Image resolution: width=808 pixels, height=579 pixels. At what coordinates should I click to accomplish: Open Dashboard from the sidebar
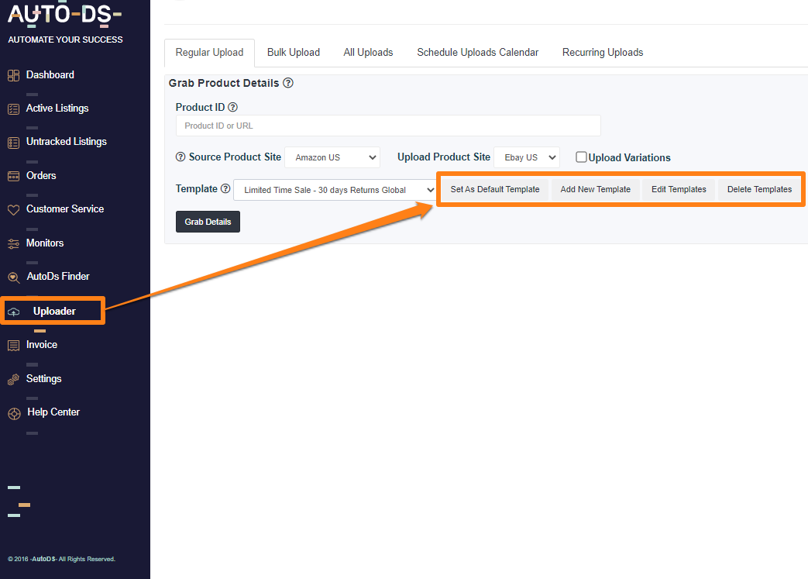50,75
